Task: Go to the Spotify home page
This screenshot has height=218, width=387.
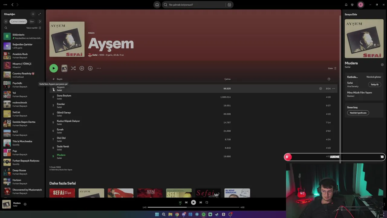Action: point(157,5)
